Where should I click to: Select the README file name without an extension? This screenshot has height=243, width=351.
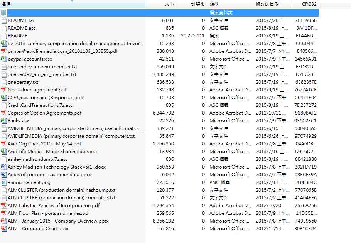17,36
